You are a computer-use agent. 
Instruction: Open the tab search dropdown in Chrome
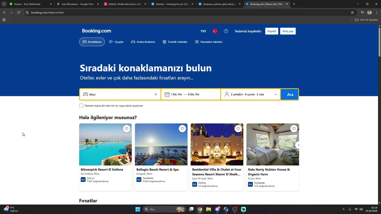point(4,4)
